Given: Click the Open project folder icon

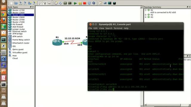Looking at the screenshot, I should 16,3.
